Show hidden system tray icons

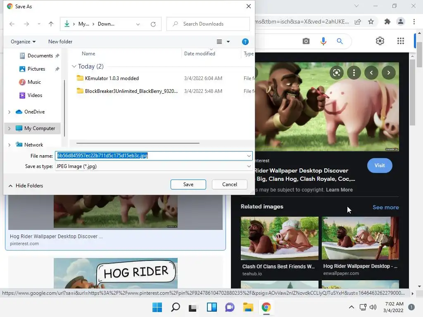coord(352,307)
